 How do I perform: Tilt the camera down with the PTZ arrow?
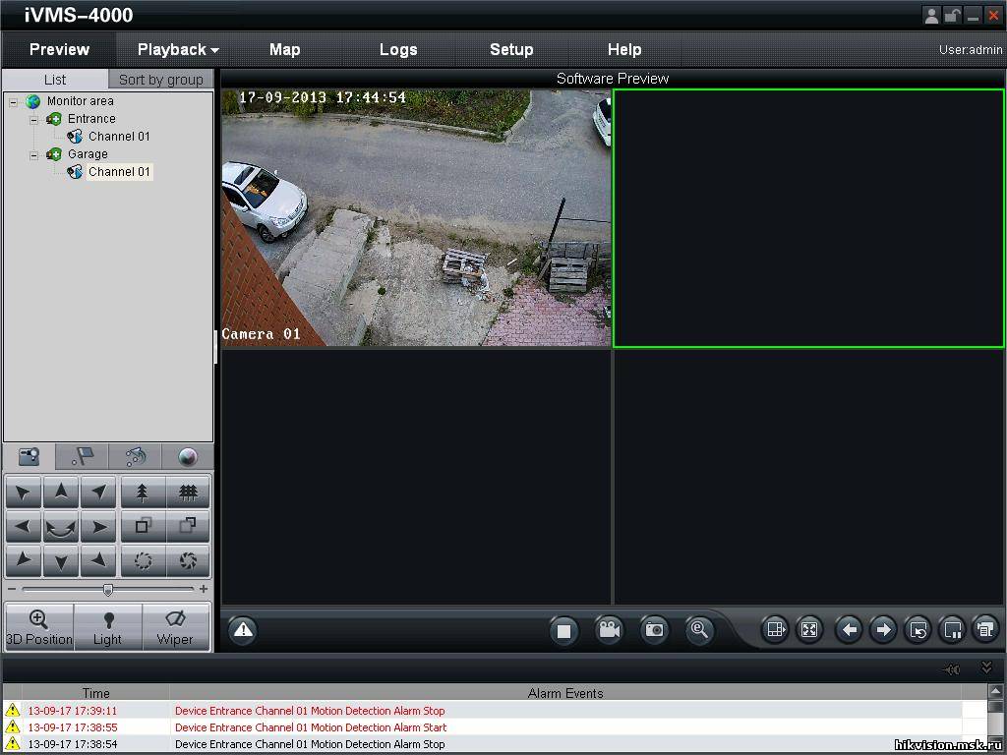[61, 561]
